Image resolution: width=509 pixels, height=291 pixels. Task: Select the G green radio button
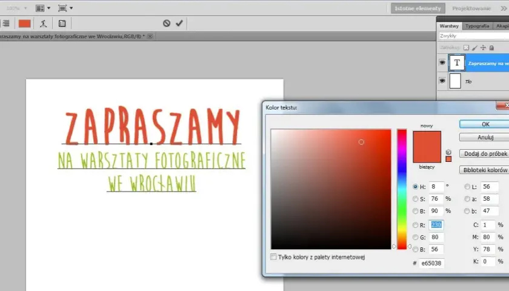[x=415, y=237]
